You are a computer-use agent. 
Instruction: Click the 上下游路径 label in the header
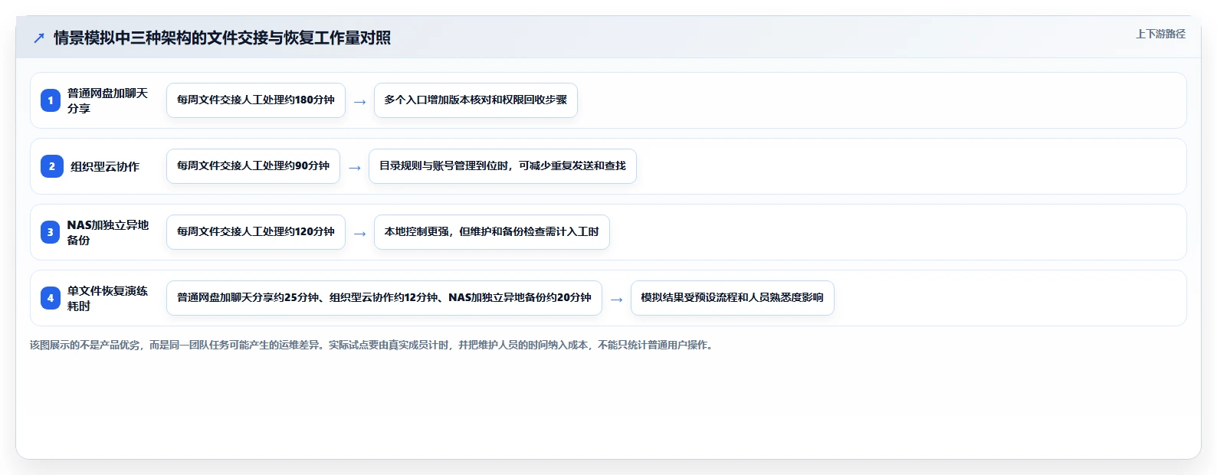click(x=1160, y=34)
